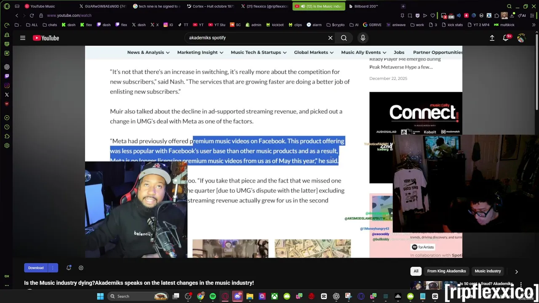Image resolution: width=539 pixels, height=303 pixels.
Task: Open Spotify from the taskbar
Action: click(213, 296)
